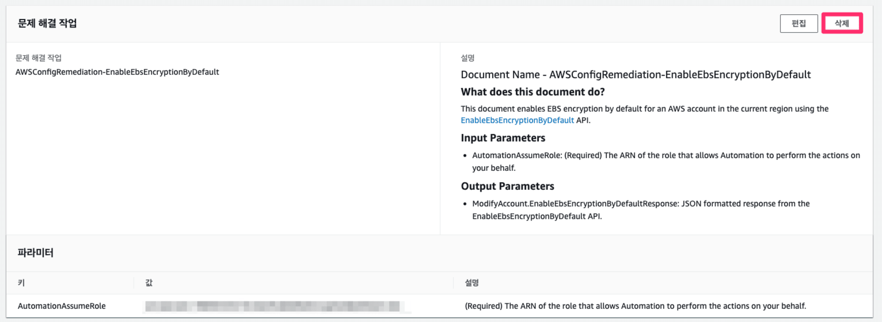Click the '(Required) The ARN of the role' description cell
This screenshot has height=322, width=882.
(x=635, y=306)
